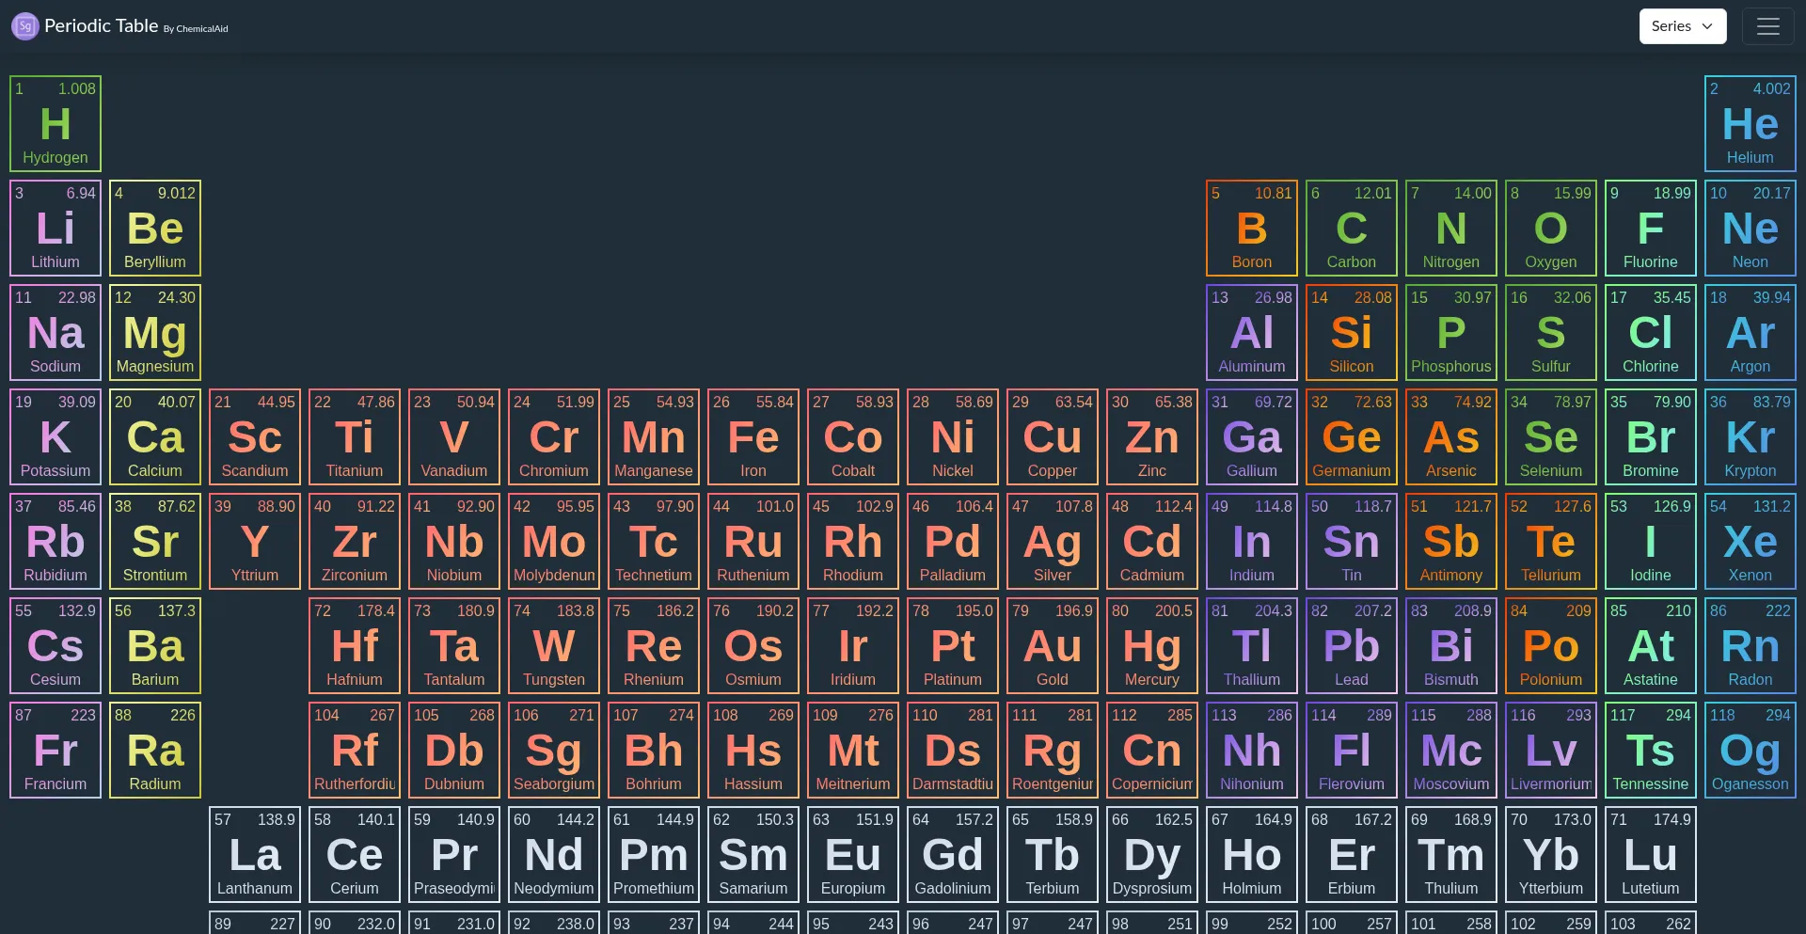This screenshot has height=934, width=1806.
Task: Open the Series dropdown
Action: tap(1682, 26)
